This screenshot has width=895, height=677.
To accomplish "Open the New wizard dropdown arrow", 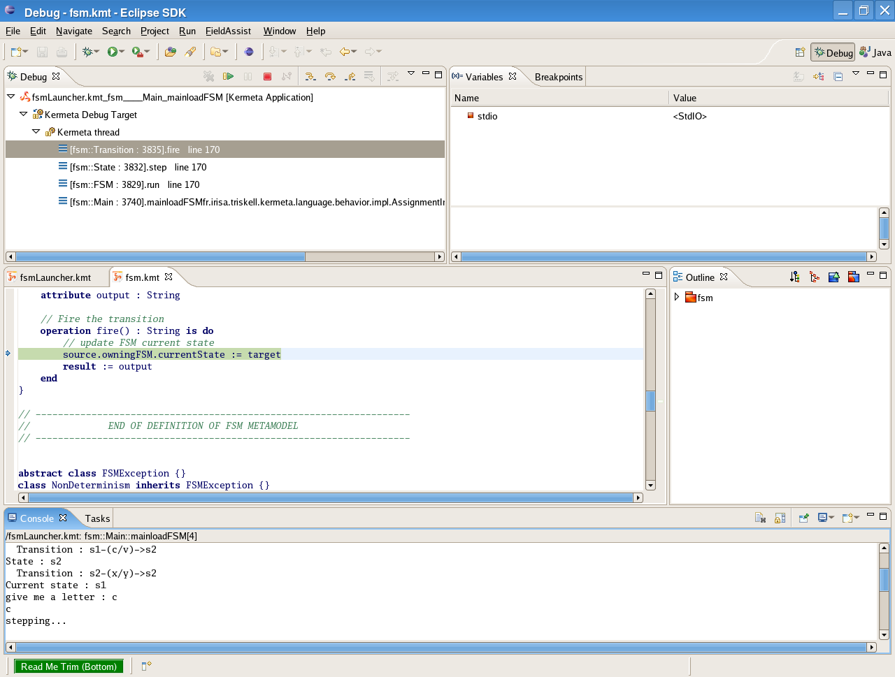I will [x=25, y=52].
